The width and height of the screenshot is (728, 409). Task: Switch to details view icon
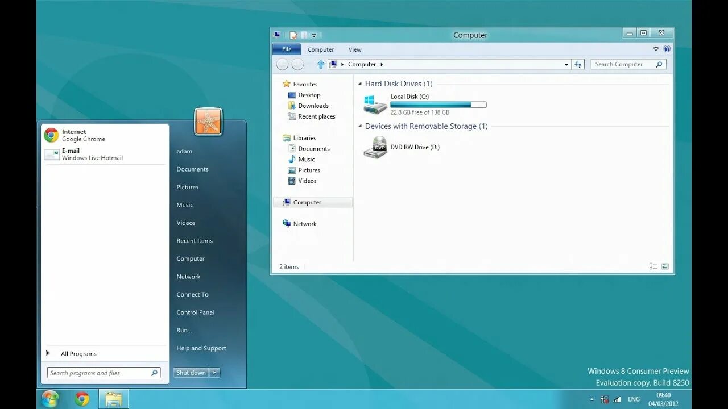[x=653, y=266]
